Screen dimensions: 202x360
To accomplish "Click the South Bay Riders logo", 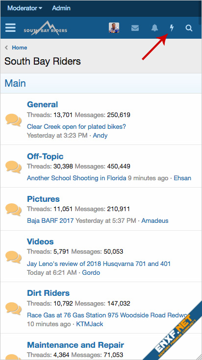I will coord(46,28).
